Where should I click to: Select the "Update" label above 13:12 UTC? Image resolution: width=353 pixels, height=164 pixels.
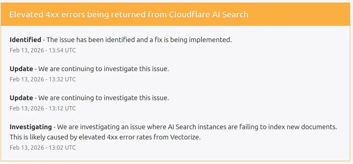coord(21,98)
